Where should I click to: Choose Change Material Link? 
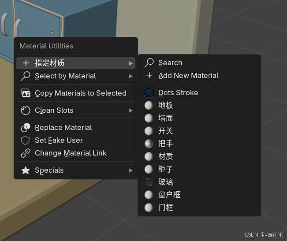point(75,153)
